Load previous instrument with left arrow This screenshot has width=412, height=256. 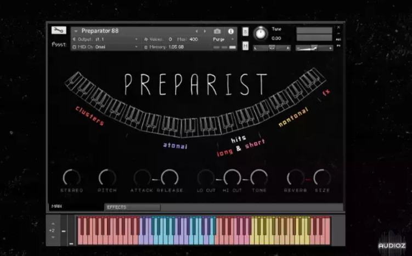(196, 31)
